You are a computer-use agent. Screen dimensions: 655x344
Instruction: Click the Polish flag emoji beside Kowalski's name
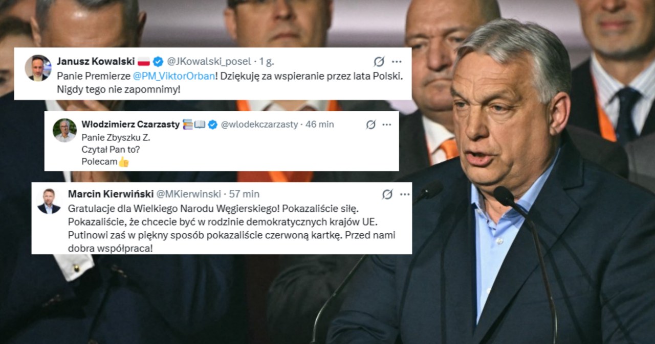(x=144, y=62)
